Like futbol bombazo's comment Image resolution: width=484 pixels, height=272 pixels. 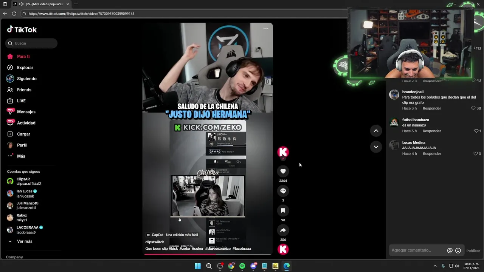pos(476,131)
